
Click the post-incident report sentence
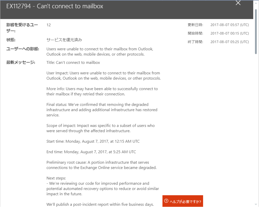point(100,204)
